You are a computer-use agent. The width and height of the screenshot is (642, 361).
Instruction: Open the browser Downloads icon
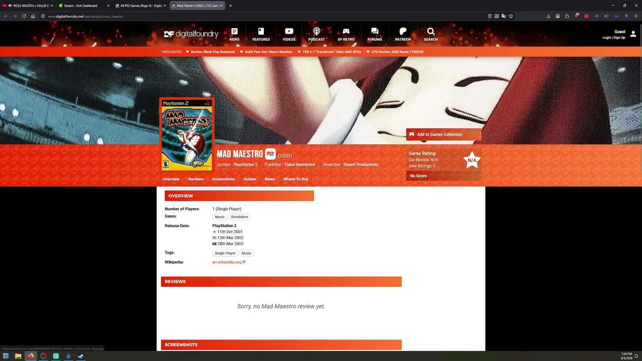pos(548,16)
